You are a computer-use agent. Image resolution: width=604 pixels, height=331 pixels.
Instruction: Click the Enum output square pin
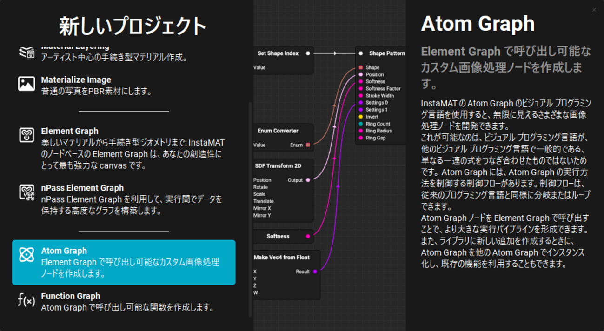click(x=308, y=145)
